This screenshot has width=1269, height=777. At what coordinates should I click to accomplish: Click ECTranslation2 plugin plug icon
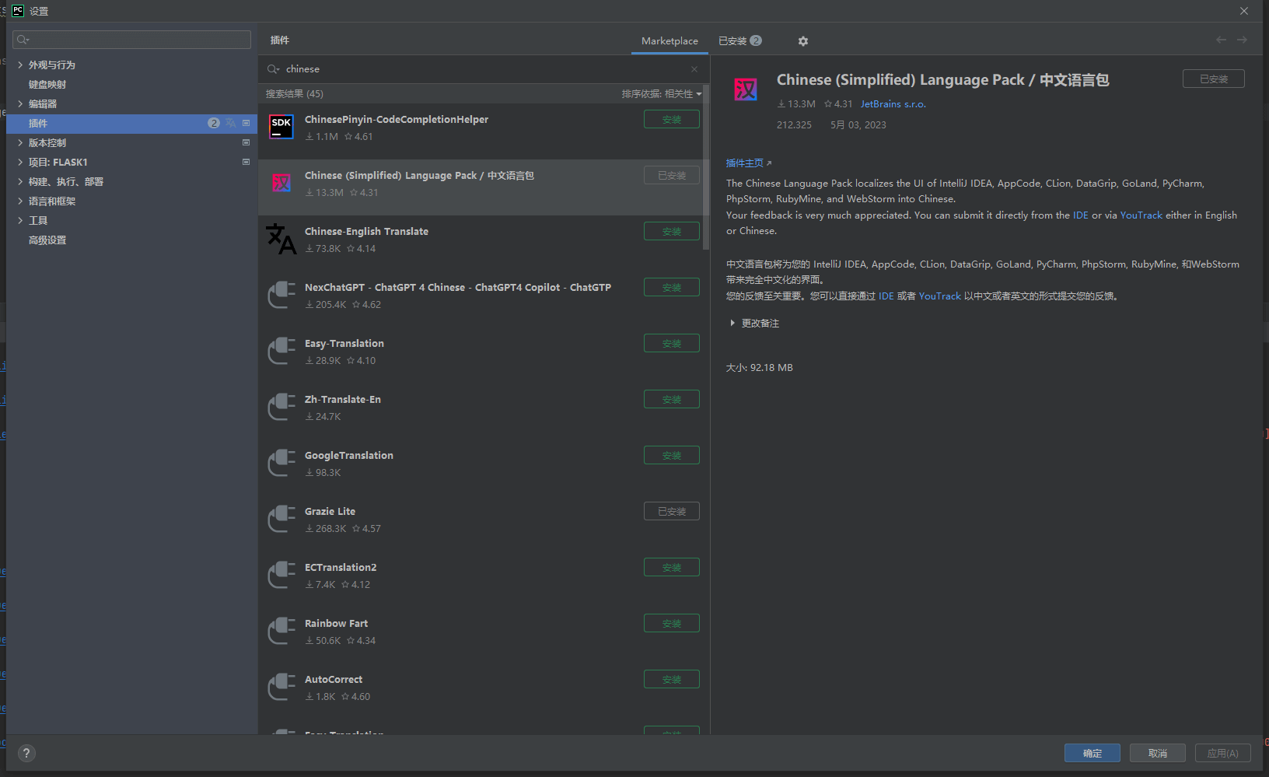pos(281,575)
